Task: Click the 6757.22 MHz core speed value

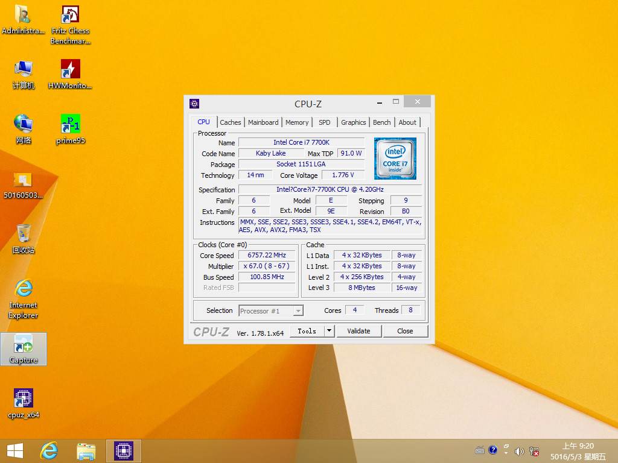Action: (267, 255)
